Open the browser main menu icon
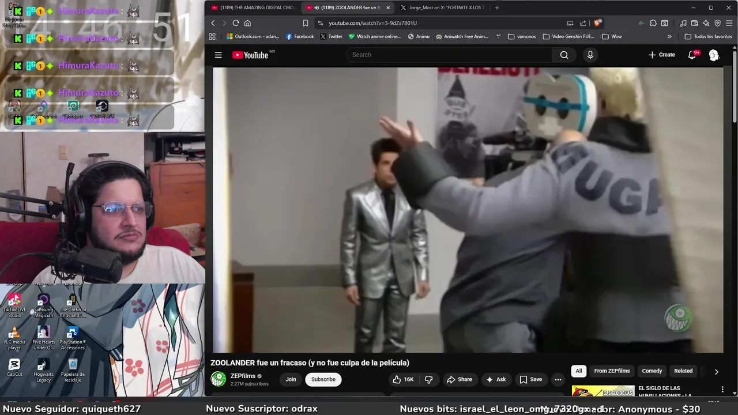The image size is (738, 415). click(729, 23)
